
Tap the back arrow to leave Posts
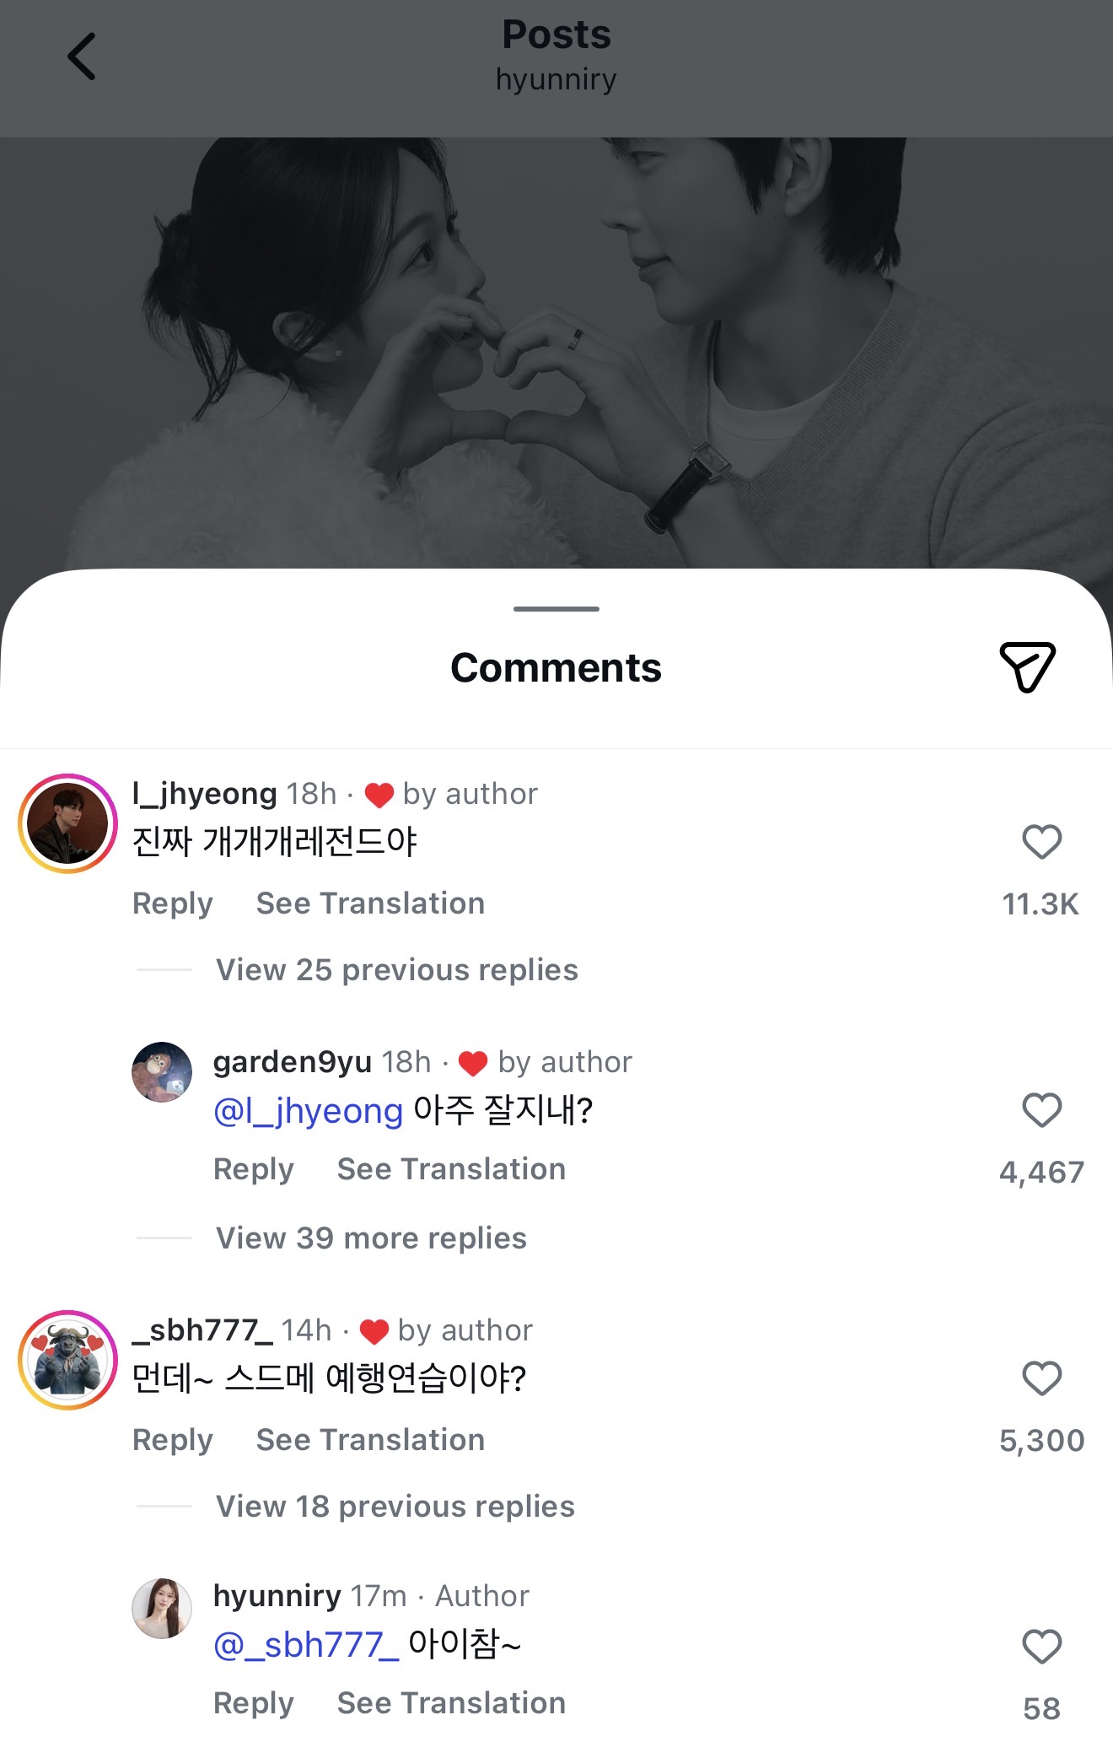(x=82, y=57)
